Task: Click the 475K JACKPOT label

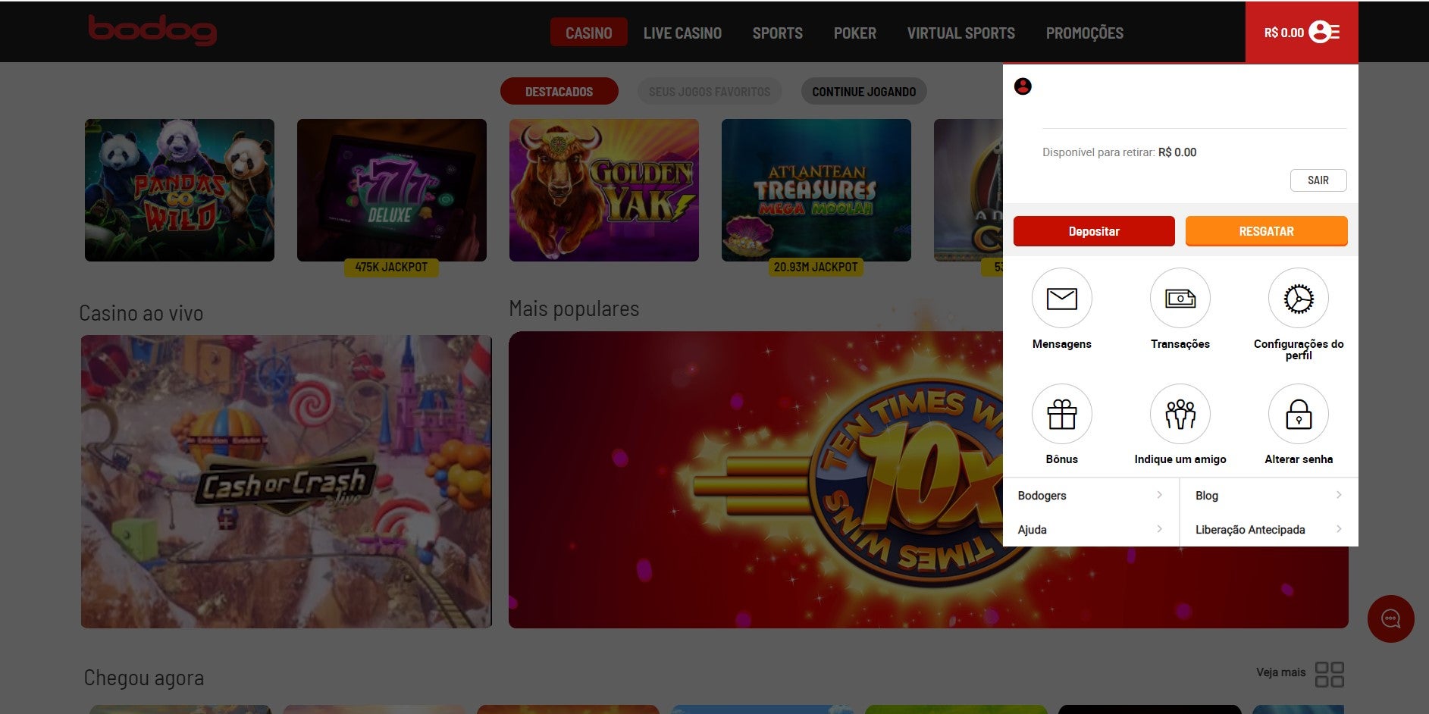Action: click(391, 267)
